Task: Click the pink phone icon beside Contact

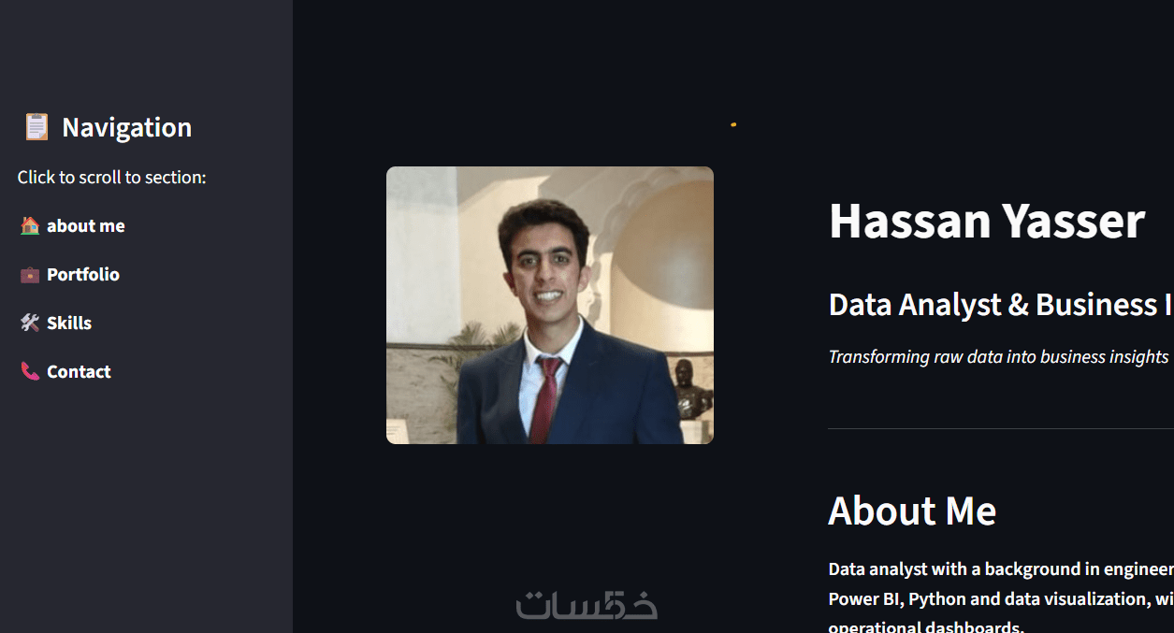Action: [30, 371]
